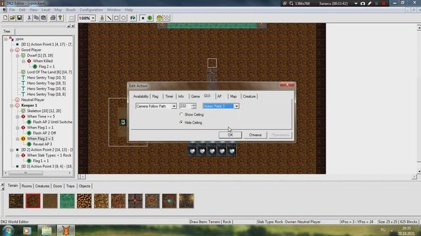Click the Help question mark icon

[x=60, y=18]
